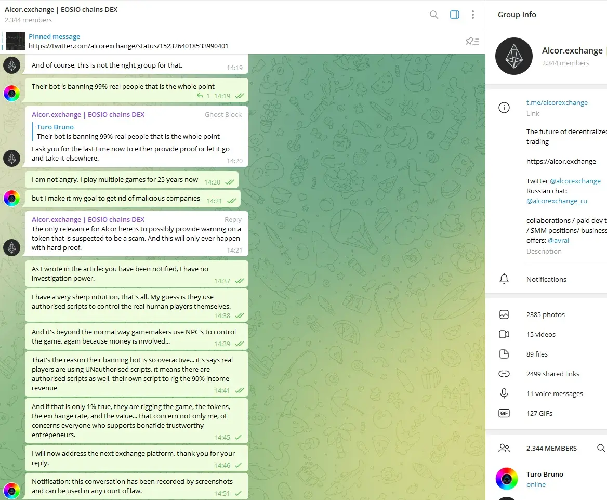
Task: Open pinned Twitter status link
Action: (x=128, y=46)
